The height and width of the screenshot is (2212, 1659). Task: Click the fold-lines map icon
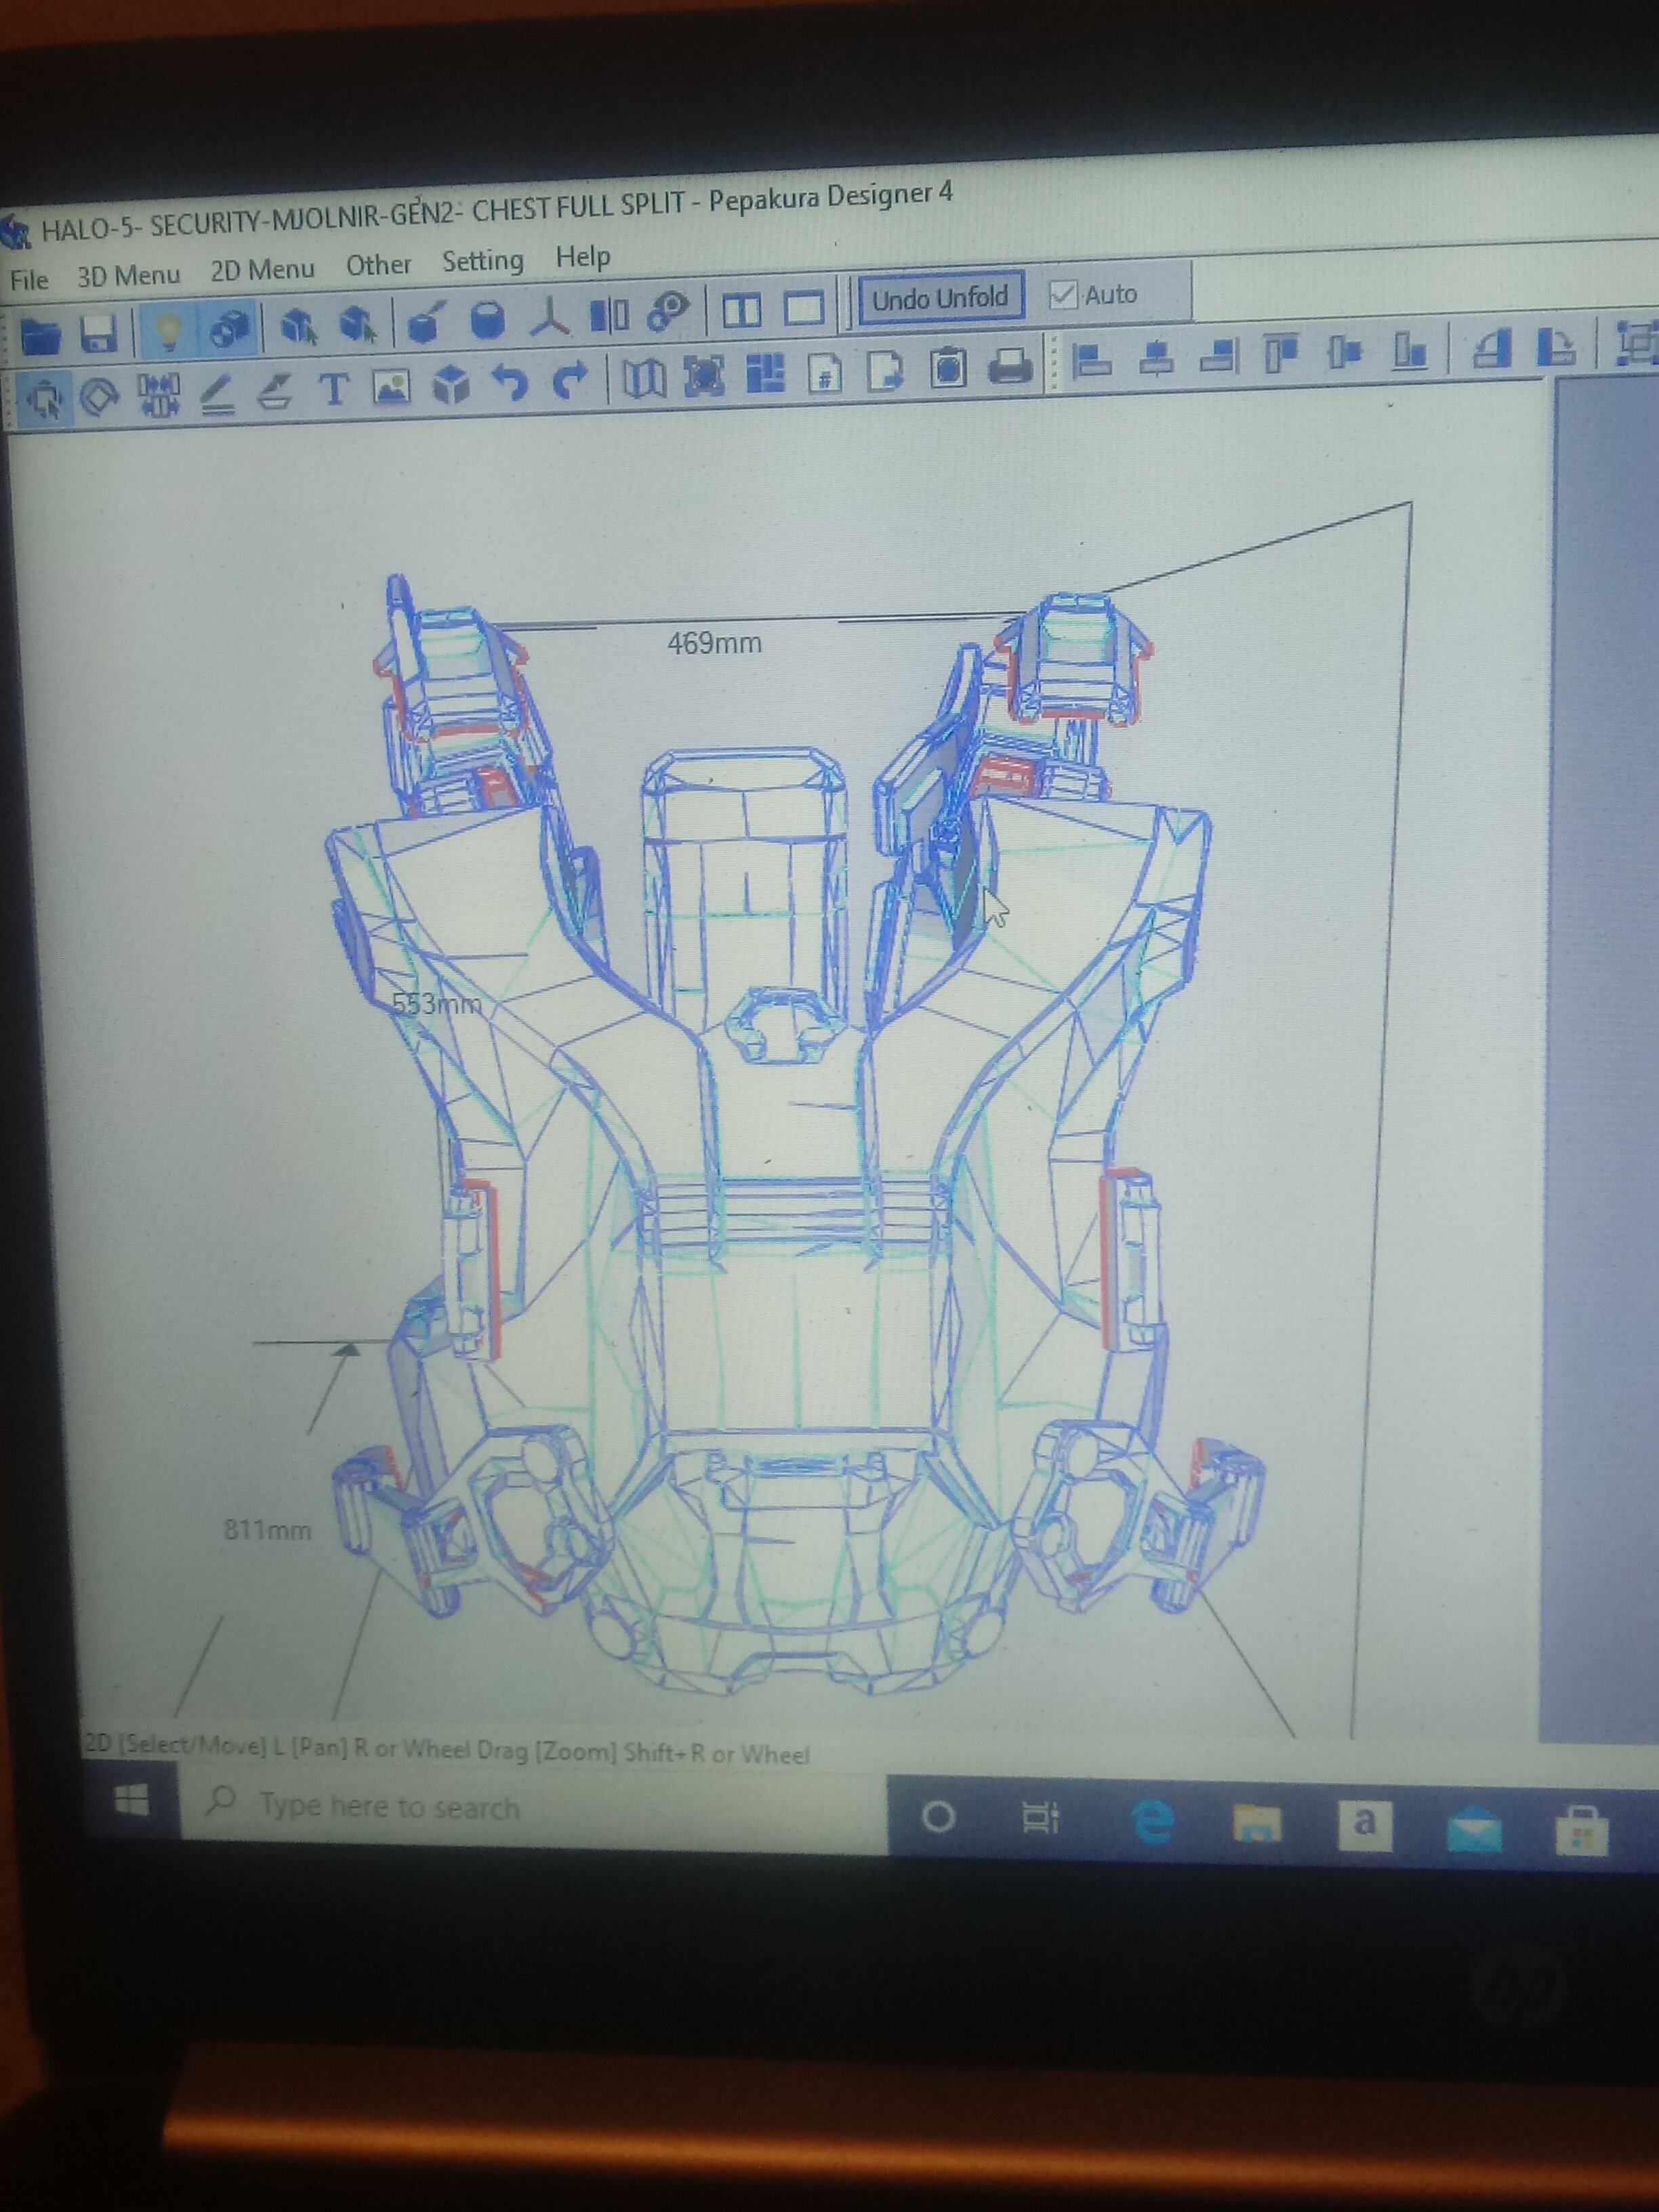click(x=645, y=378)
